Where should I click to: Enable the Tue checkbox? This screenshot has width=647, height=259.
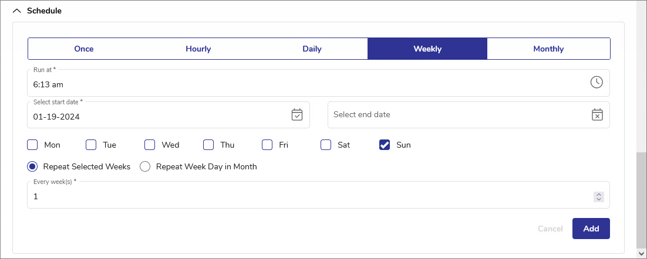coord(91,145)
